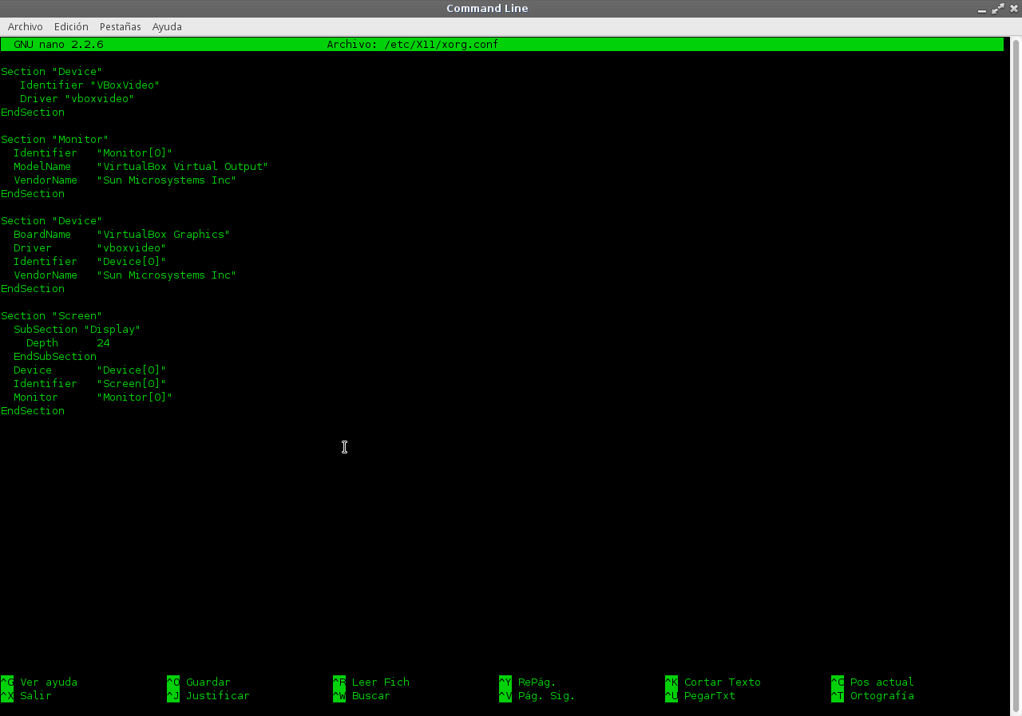The width and height of the screenshot is (1022, 716).
Task: Click the GNU nano 2.2.6 title text
Action: pos(58,45)
